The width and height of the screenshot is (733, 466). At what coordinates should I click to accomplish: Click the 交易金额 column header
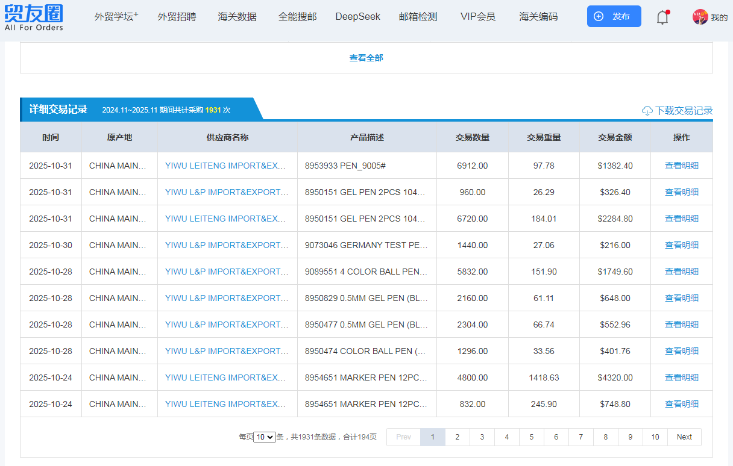(615, 137)
